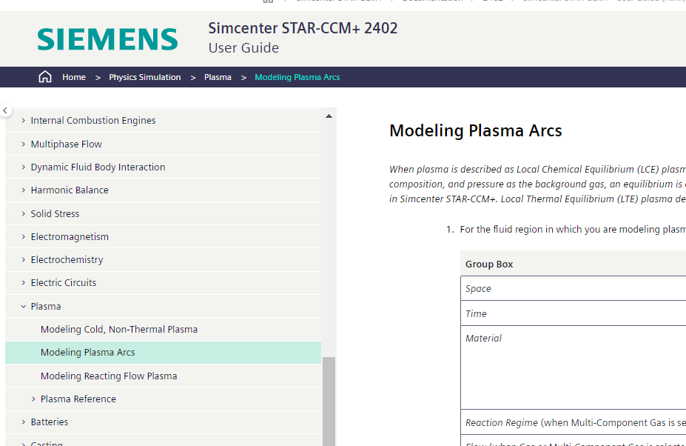Image resolution: width=686 pixels, height=446 pixels.
Task: Expand Electromagnetism chevron
Action: point(24,236)
